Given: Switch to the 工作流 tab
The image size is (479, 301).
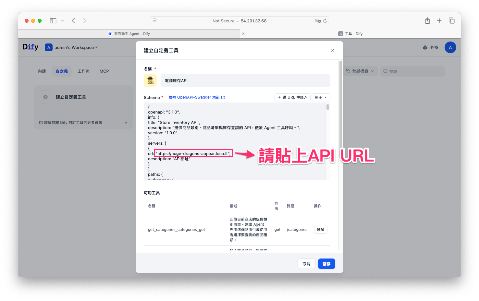Looking at the screenshot, I should coord(83,71).
